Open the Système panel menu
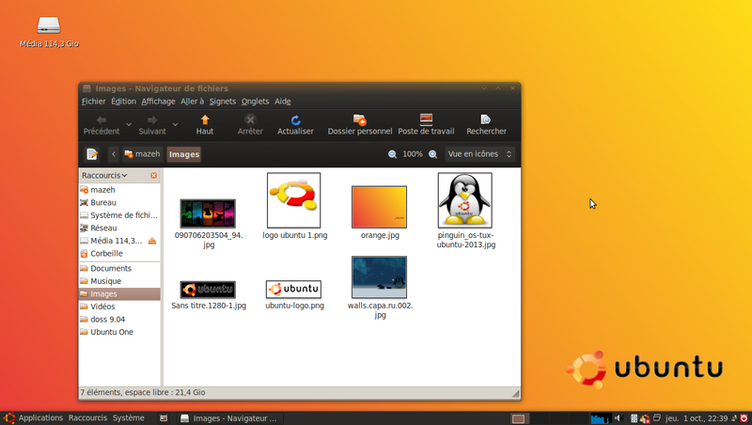 [x=129, y=418]
